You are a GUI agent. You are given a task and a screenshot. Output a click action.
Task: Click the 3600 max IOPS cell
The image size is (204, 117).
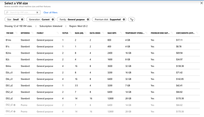pos(110,66)
